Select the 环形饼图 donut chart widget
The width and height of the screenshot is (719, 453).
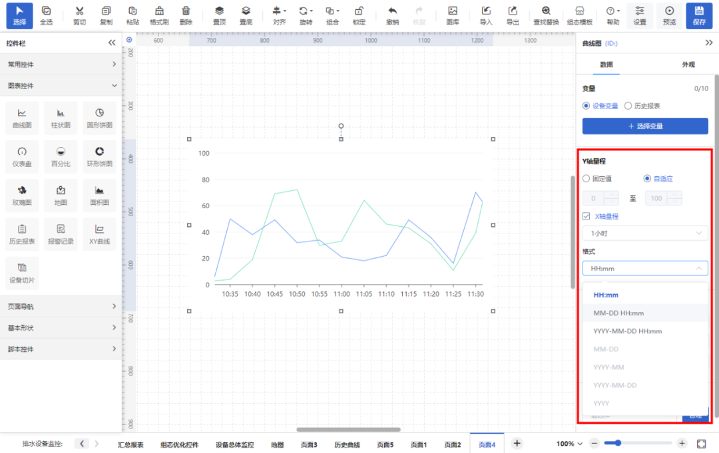[x=99, y=156]
